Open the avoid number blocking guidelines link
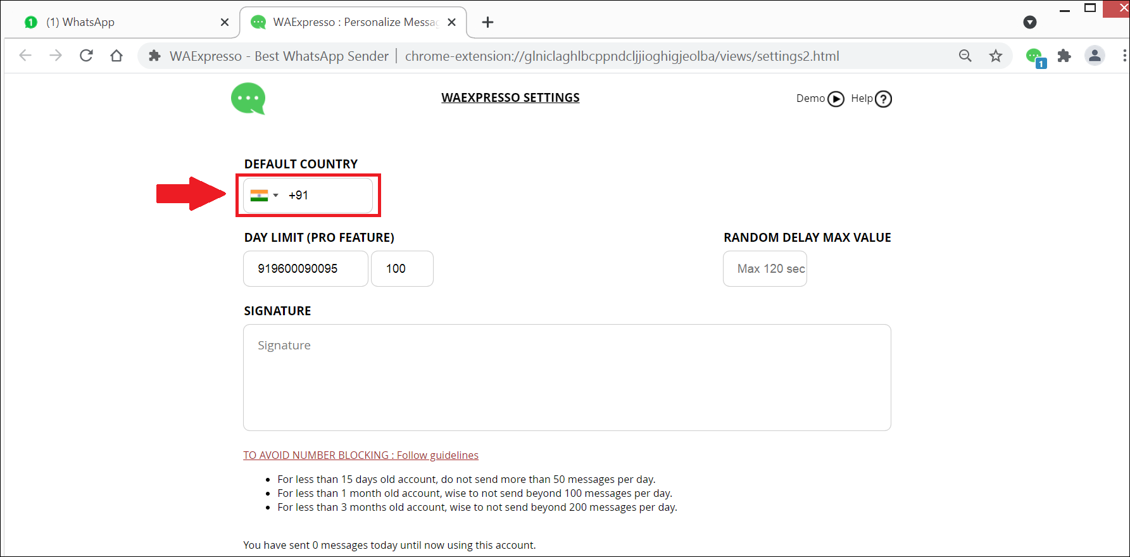 (361, 456)
